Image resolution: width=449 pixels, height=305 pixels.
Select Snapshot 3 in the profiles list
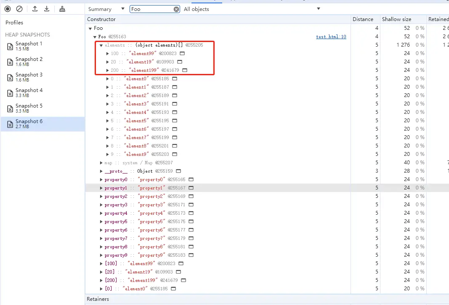pyautogui.click(x=29, y=77)
